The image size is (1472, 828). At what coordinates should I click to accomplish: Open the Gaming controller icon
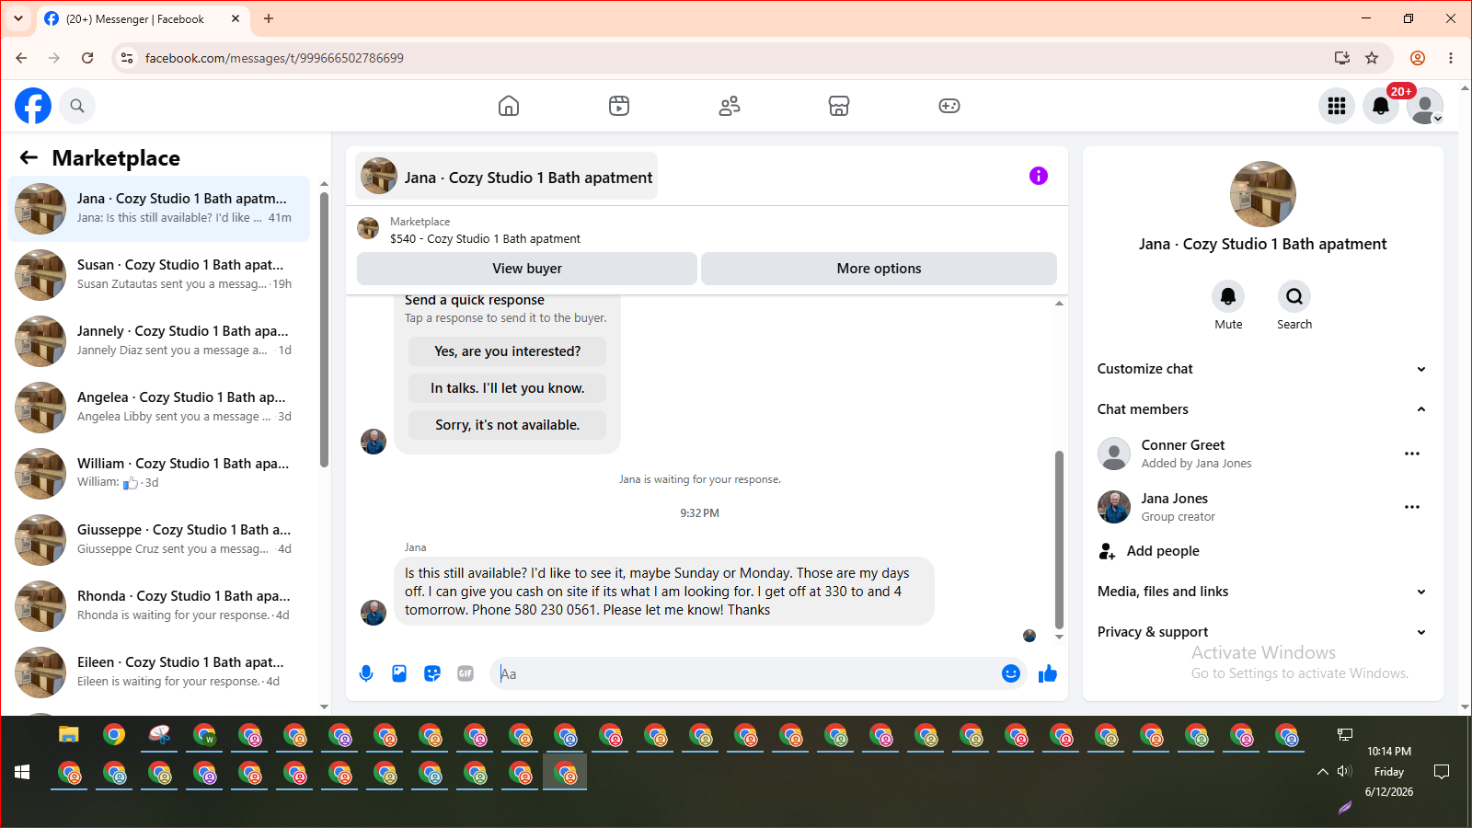[949, 106]
